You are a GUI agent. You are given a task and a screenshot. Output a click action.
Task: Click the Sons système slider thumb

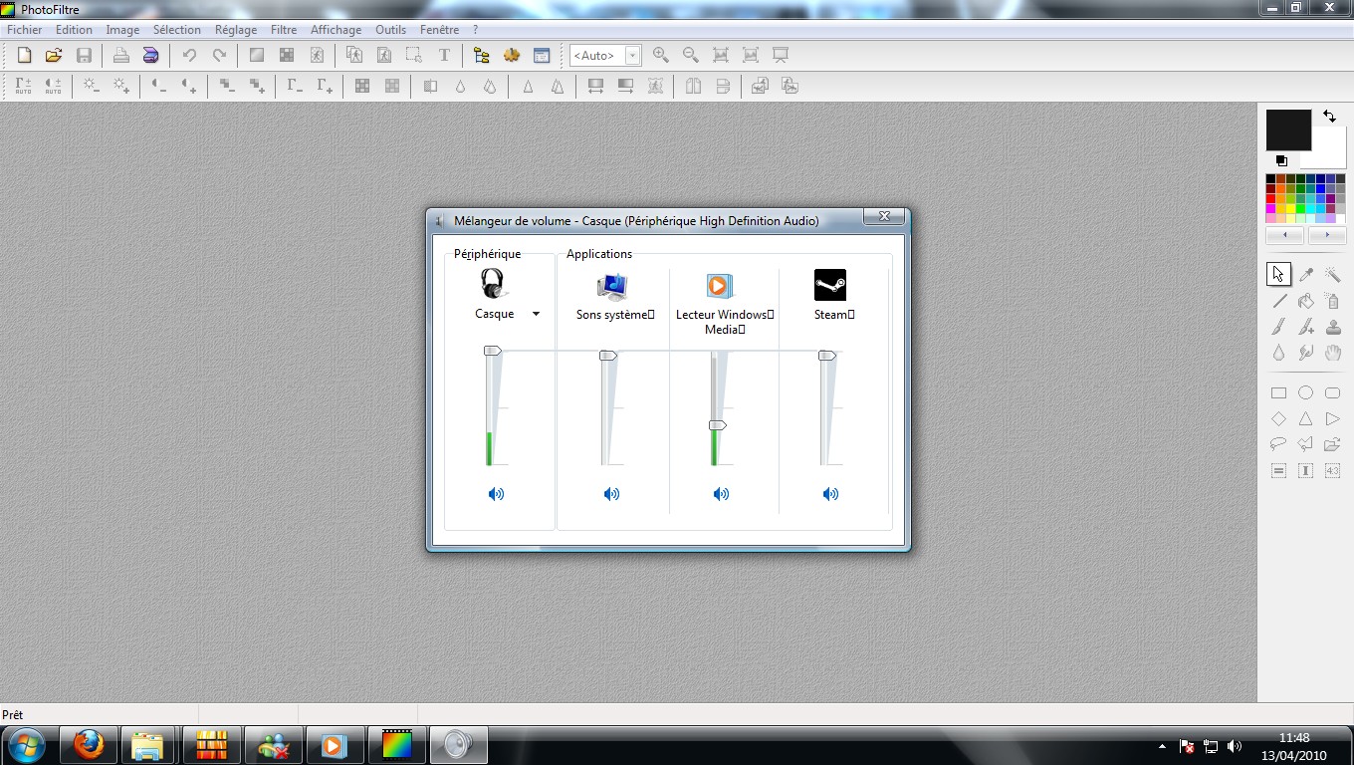pos(607,356)
